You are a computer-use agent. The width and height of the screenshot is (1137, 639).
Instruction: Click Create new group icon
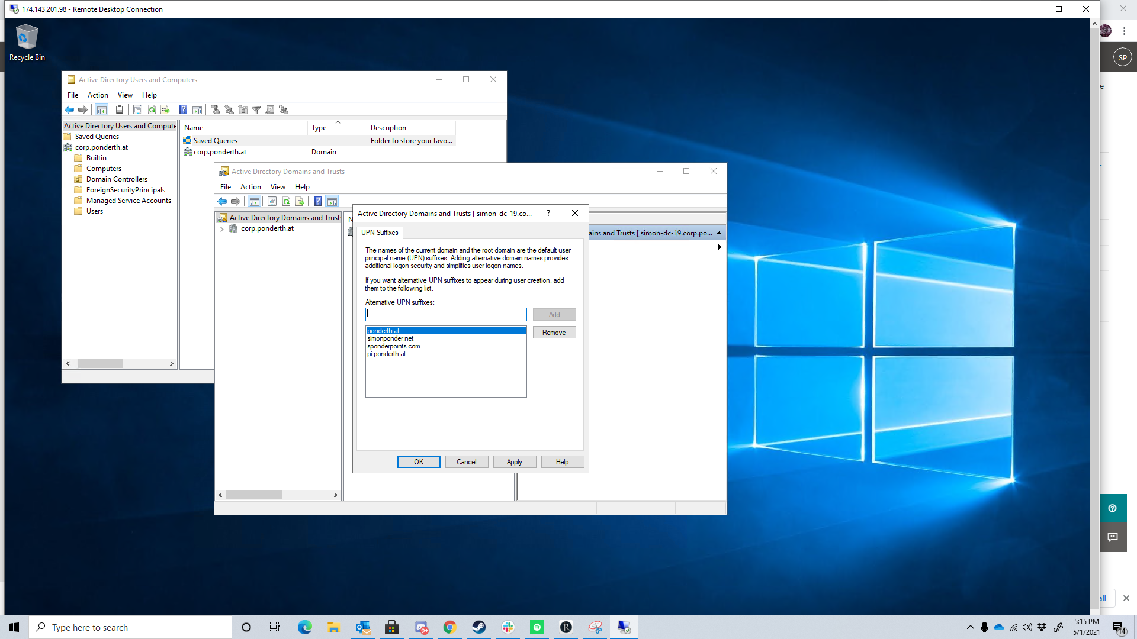[x=229, y=110]
